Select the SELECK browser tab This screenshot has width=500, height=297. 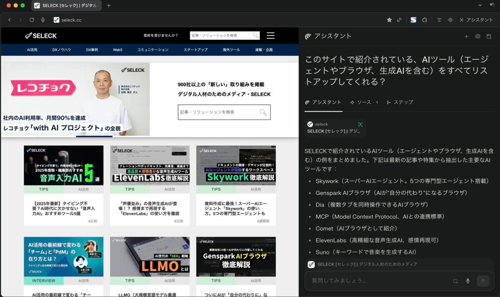coord(67,5)
